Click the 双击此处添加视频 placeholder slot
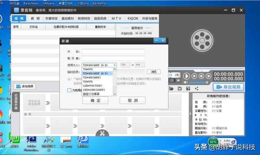The image size is (260, 155). [34, 103]
